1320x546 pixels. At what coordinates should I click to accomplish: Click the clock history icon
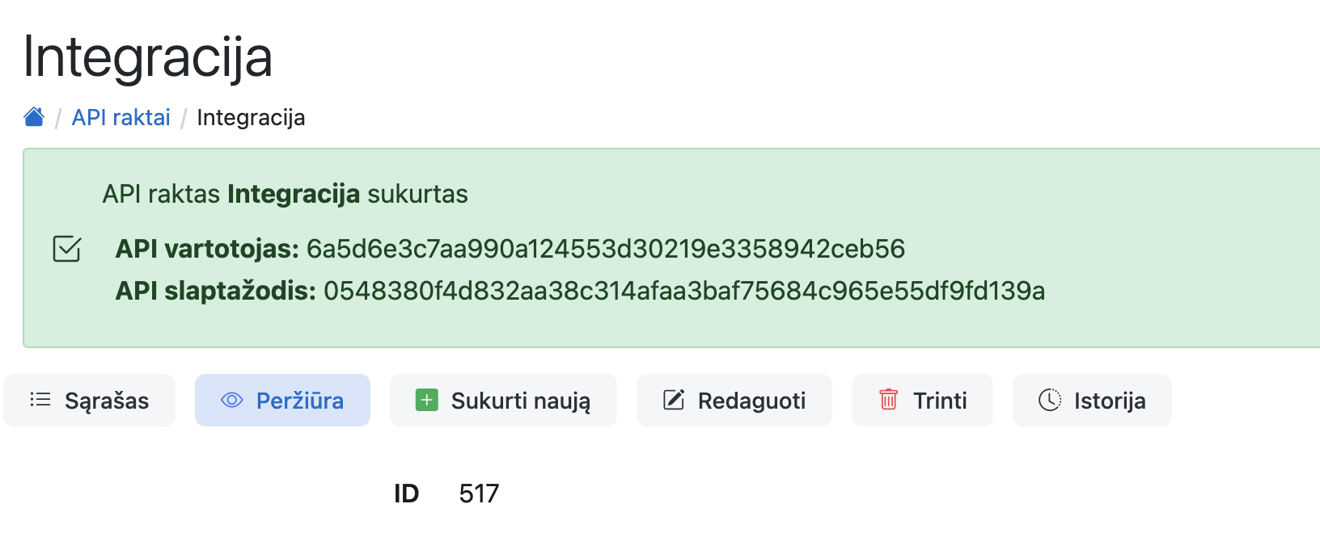pyautogui.click(x=1049, y=400)
